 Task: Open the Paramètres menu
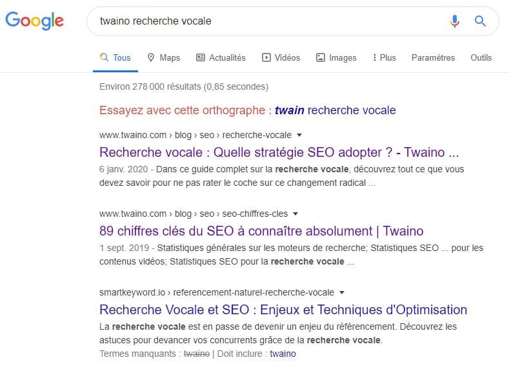point(433,58)
